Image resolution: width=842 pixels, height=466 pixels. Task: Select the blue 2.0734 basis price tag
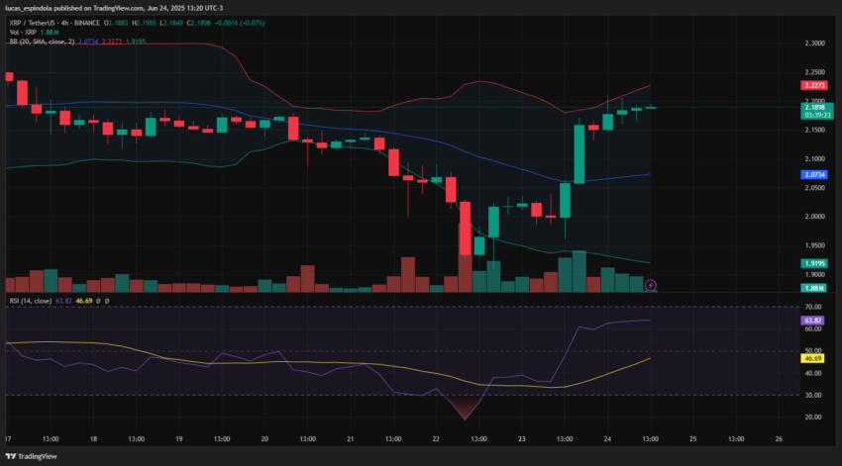click(814, 175)
